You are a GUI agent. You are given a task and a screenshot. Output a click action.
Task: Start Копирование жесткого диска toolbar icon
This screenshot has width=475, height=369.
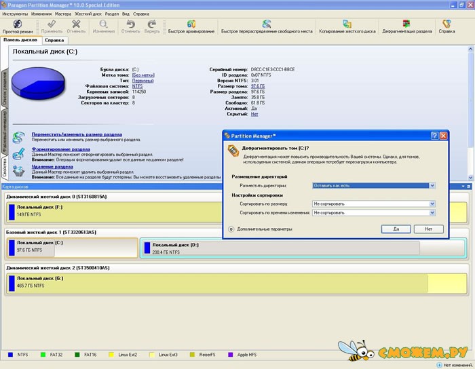pyautogui.click(x=347, y=24)
